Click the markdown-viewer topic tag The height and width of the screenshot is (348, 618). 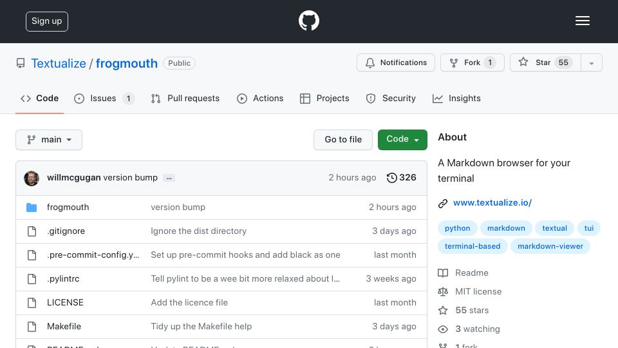click(x=550, y=246)
